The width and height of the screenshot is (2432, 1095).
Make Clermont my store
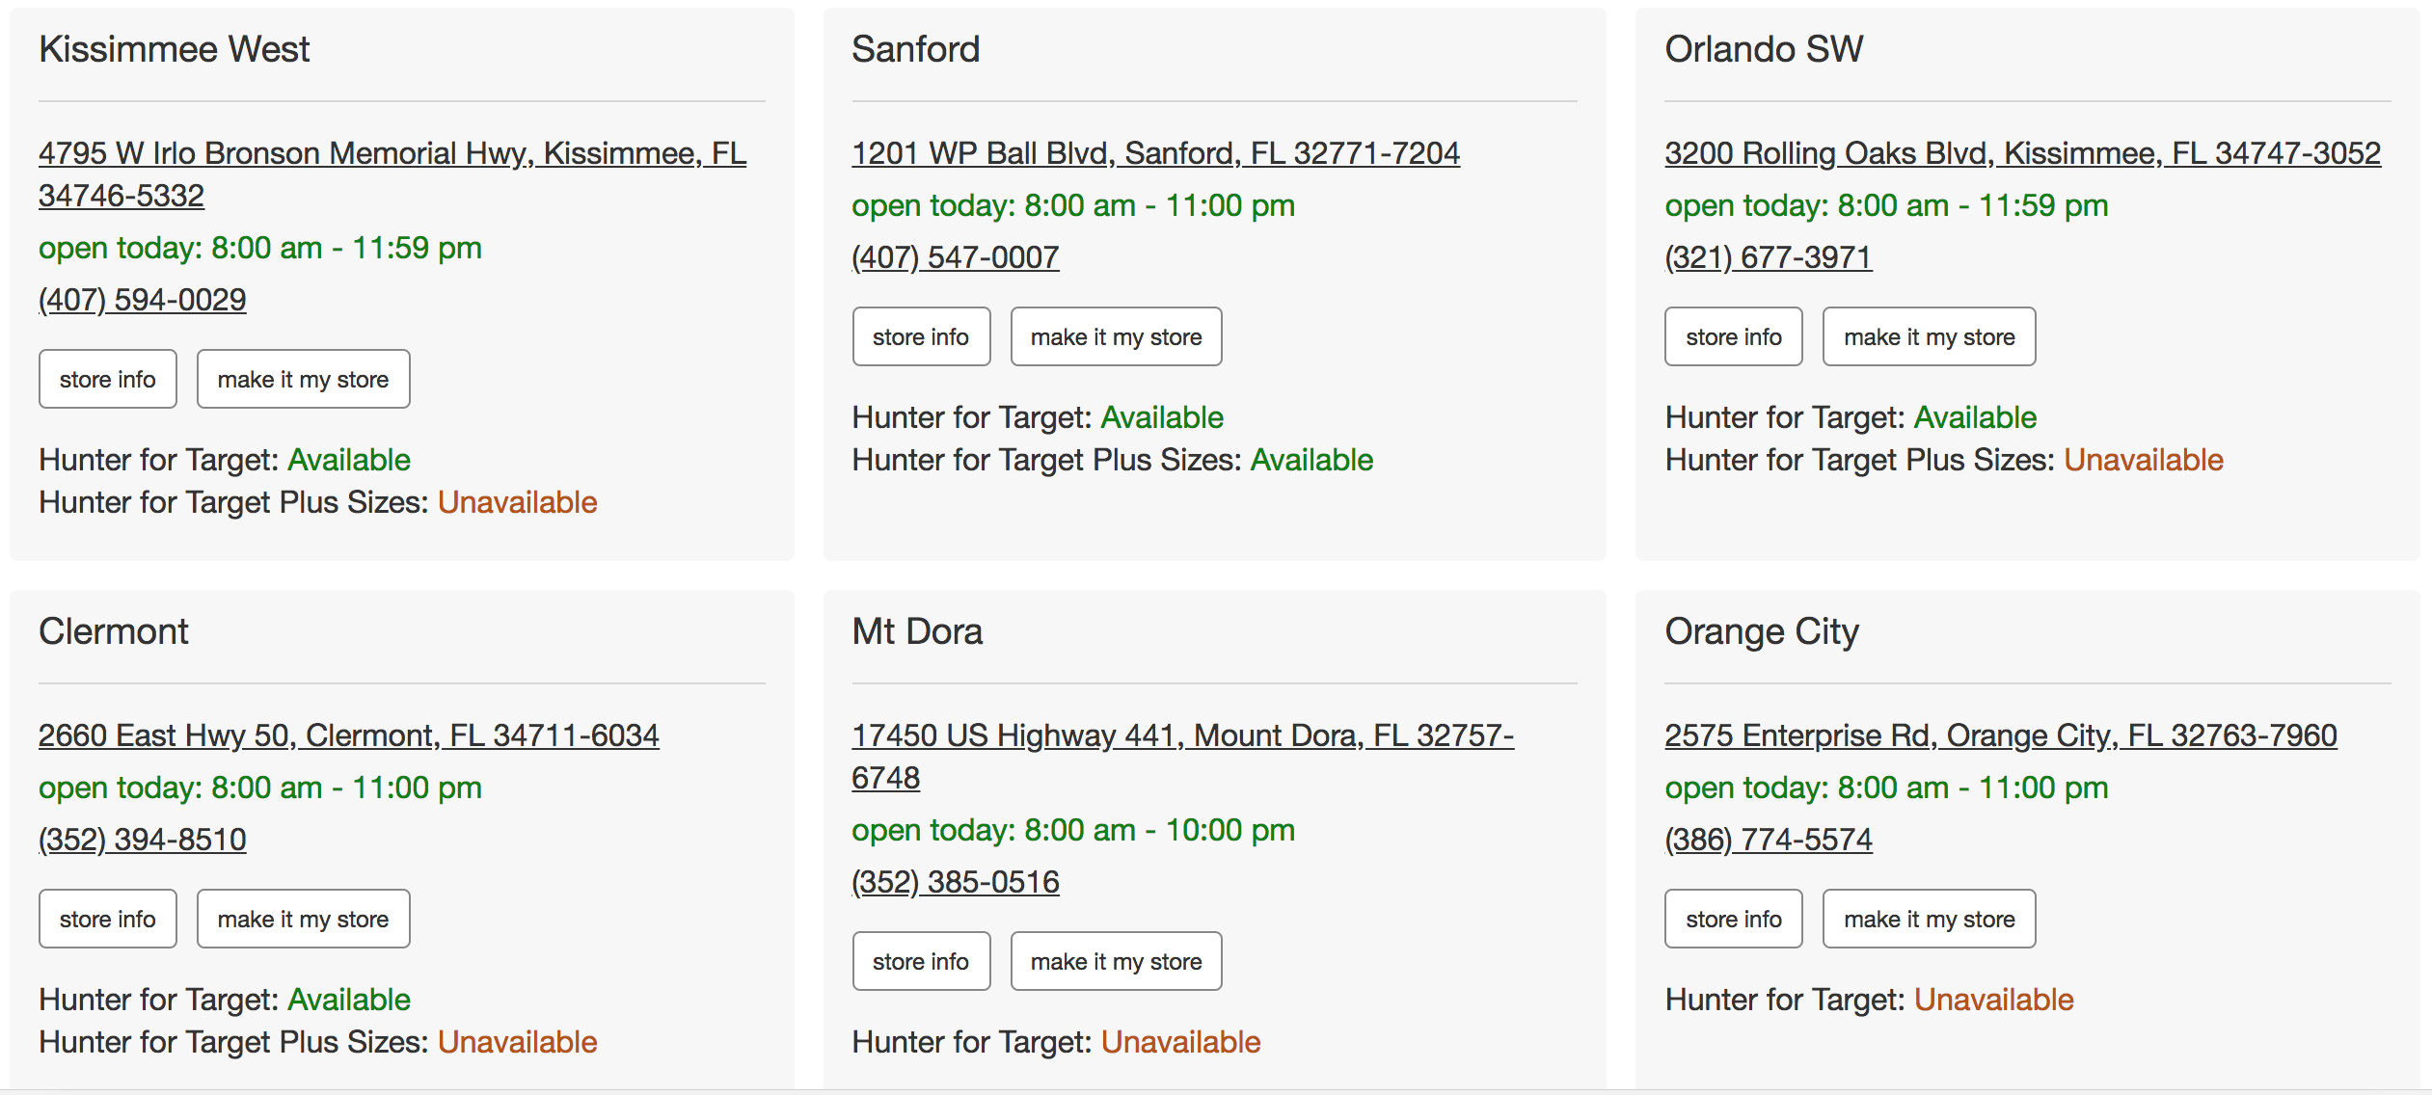pos(304,919)
